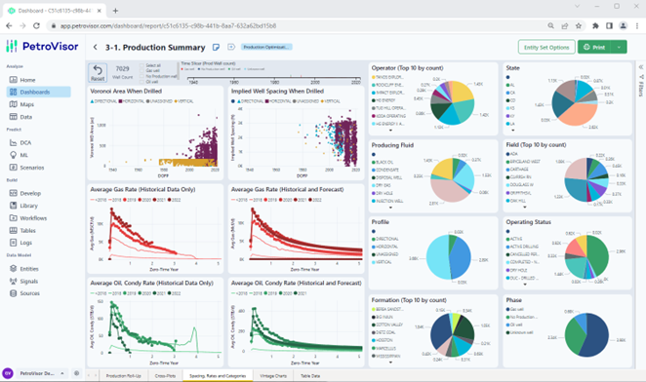Switch to the Table Data tab
646x382 pixels.
pyautogui.click(x=309, y=376)
